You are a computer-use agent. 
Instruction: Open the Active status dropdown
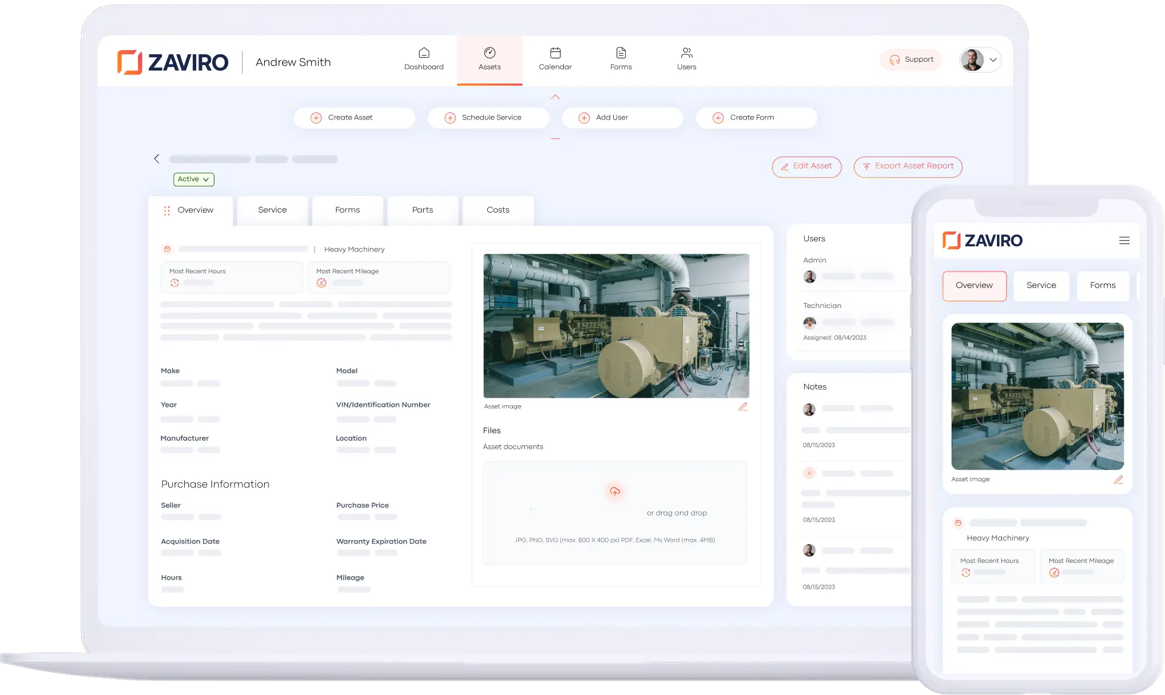click(x=193, y=179)
